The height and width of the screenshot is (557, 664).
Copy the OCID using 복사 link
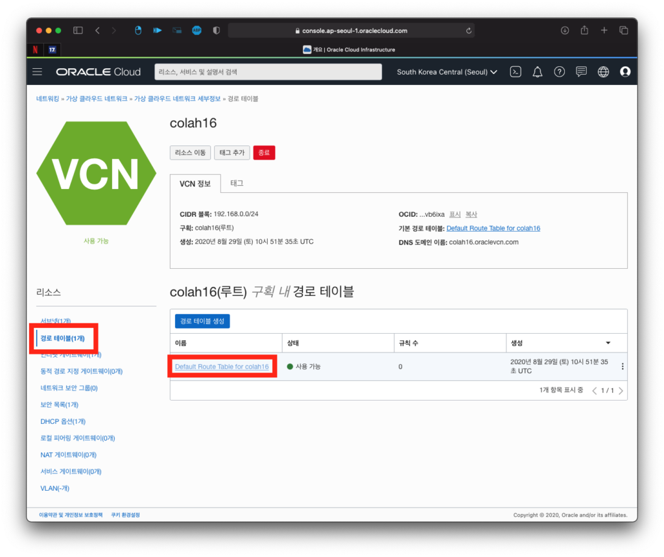pos(471,214)
